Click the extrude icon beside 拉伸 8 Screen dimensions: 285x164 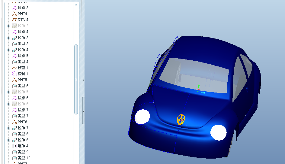pyautogui.click(x=14, y=140)
